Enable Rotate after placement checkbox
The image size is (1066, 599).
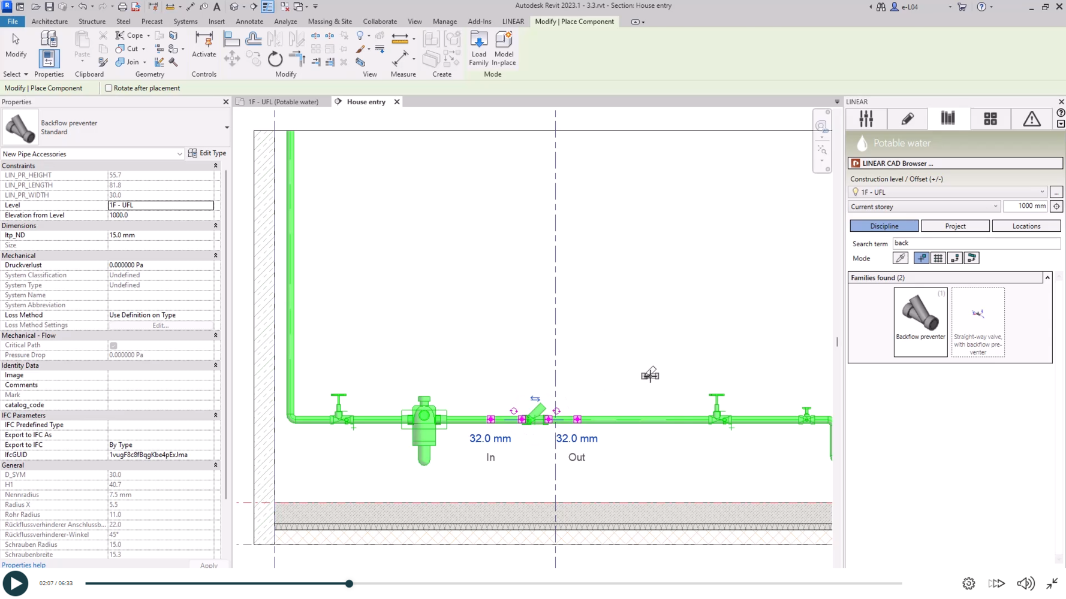(109, 88)
